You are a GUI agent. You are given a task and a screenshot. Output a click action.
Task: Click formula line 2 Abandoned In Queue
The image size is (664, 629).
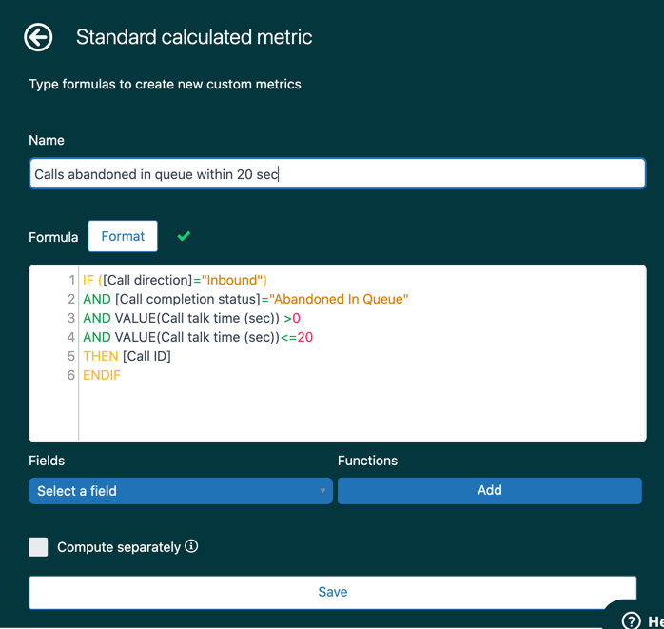(x=245, y=299)
